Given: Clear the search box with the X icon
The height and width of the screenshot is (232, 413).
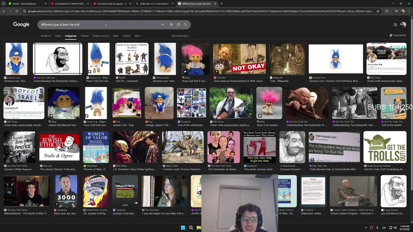Looking at the screenshot, I should point(163,25).
